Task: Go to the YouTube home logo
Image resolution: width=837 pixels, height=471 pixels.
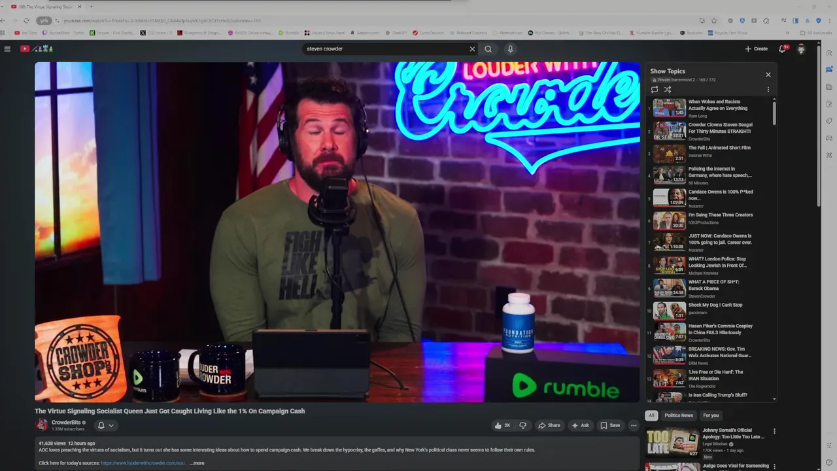Action: [x=35, y=48]
